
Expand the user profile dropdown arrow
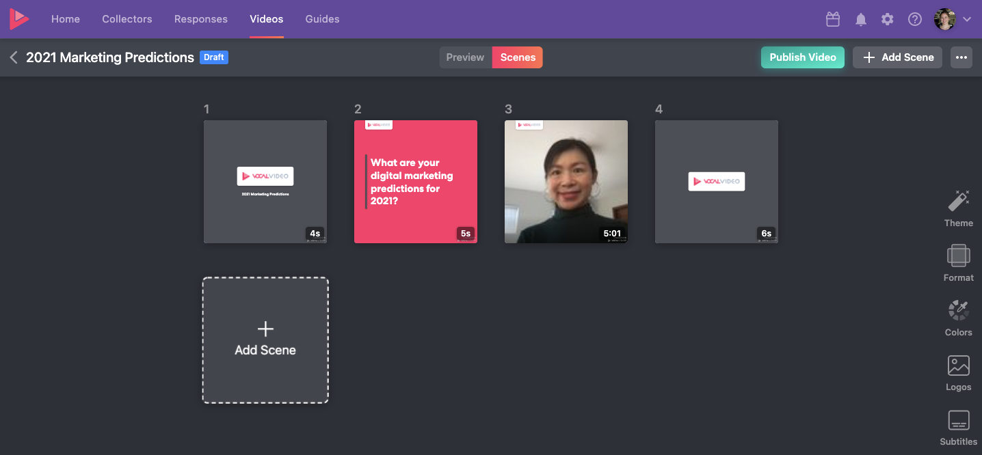click(967, 20)
